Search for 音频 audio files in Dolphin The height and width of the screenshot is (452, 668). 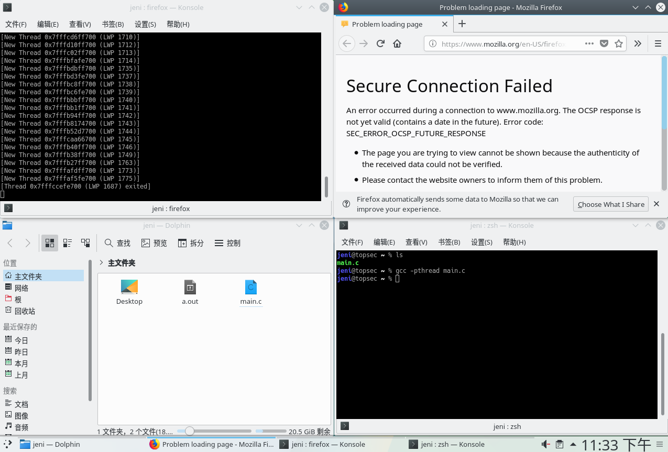pyautogui.click(x=43, y=427)
